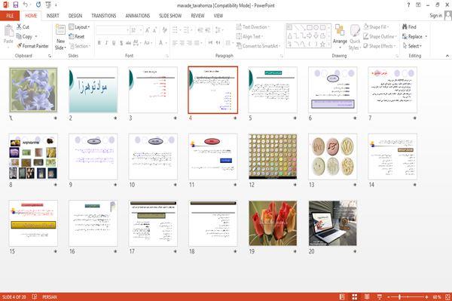Switch to DESIGN tab

75,16
